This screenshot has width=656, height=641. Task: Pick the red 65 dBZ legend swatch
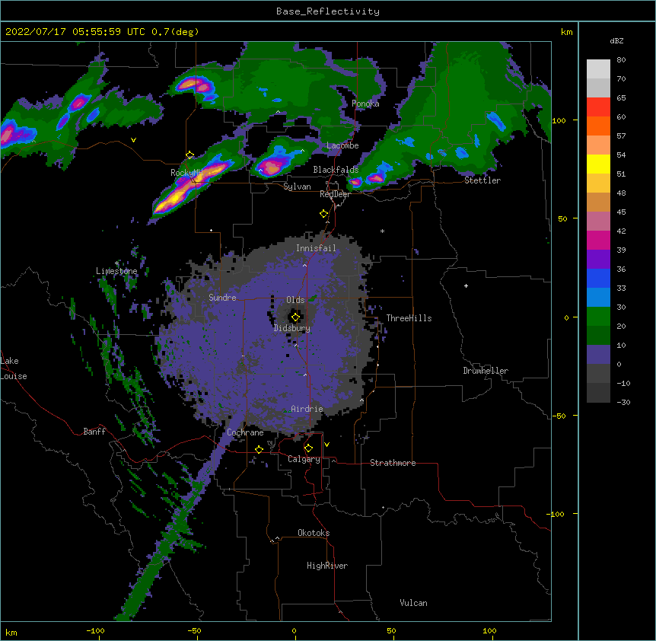point(598,107)
